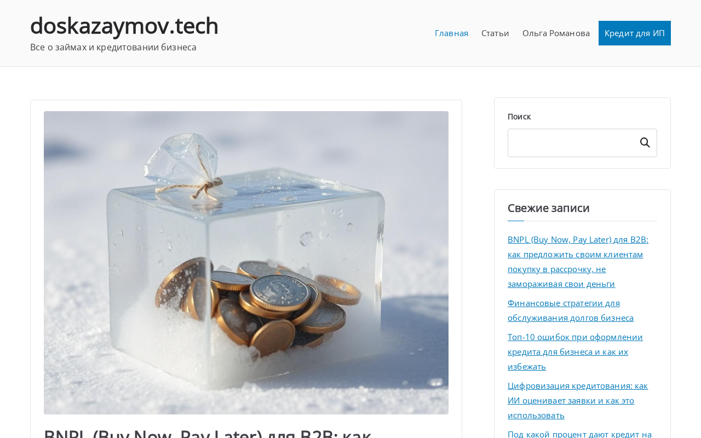Viewport: 701px width, 438px height.
Task: Open the Главная menu item
Action: [451, 33]
